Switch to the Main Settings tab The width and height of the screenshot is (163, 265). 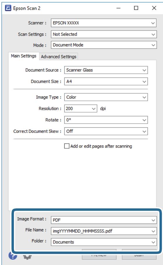tap(24, 56)
